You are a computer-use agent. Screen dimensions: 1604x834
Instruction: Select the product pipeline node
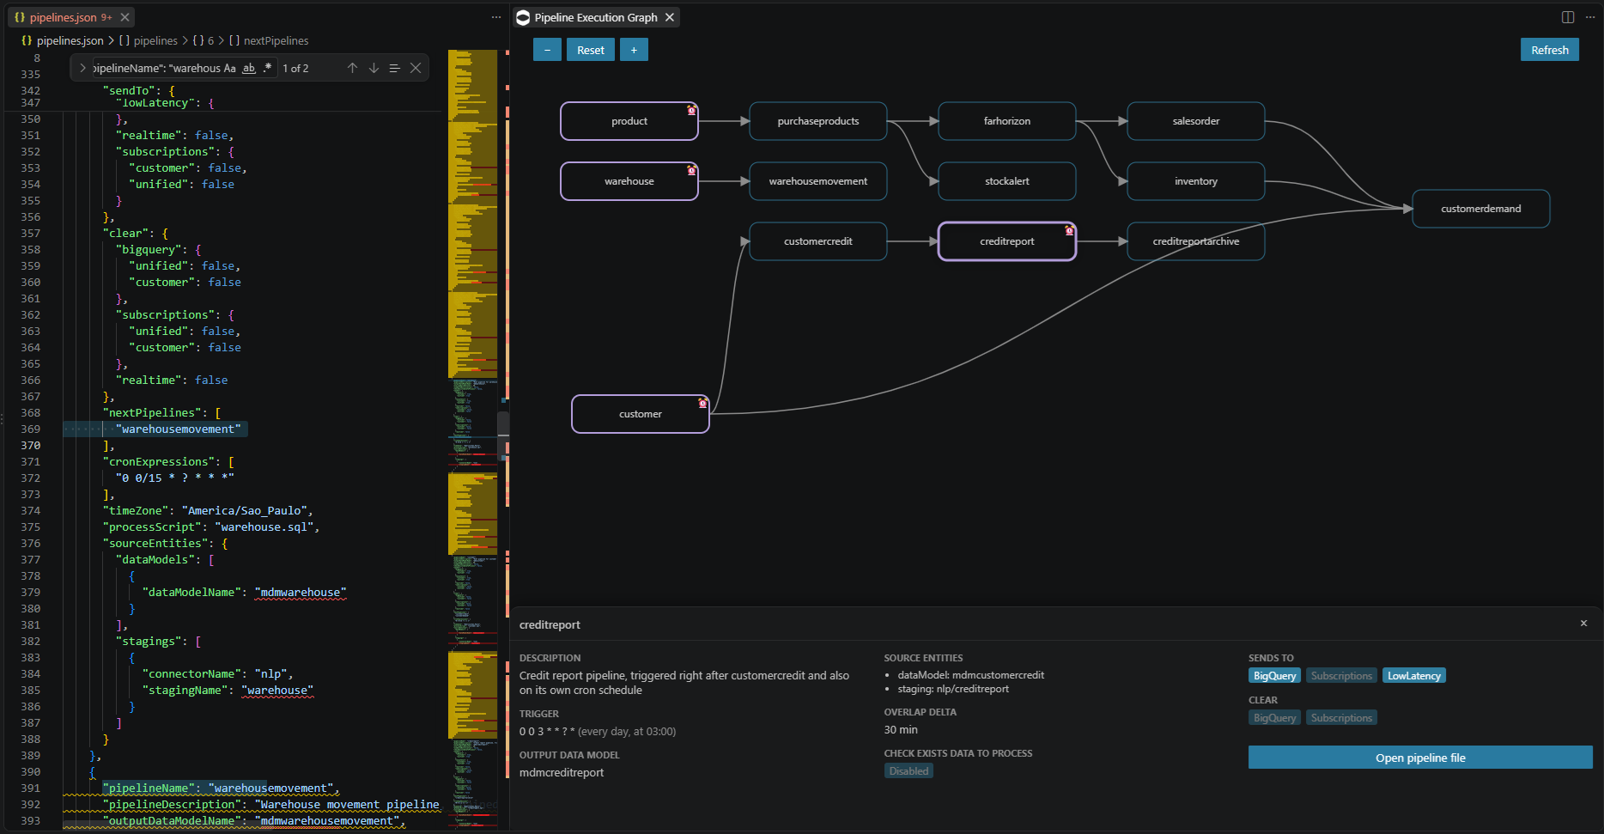[x=629, y=121]
